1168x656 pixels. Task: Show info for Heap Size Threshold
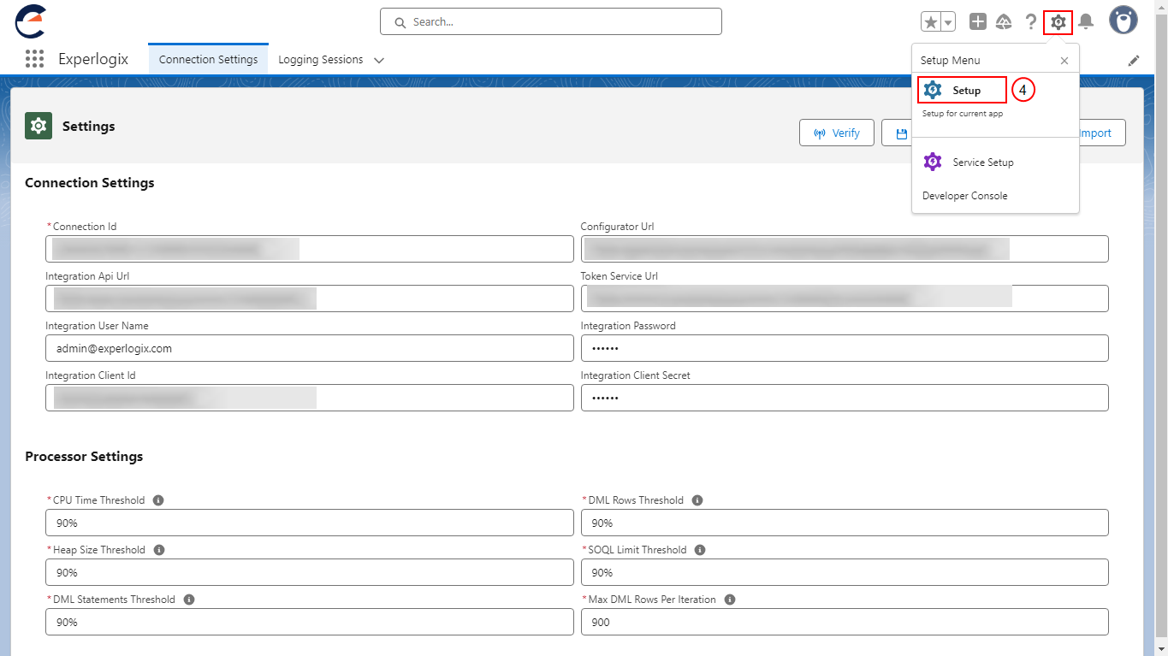coord(159,550)
